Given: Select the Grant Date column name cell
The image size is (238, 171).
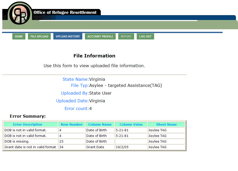Looking at the screenshot, I should click(x=100, y=147).
